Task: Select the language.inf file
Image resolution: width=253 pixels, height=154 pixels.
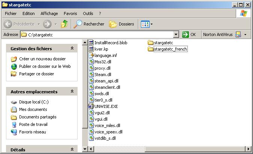Action: pos(105,55)
